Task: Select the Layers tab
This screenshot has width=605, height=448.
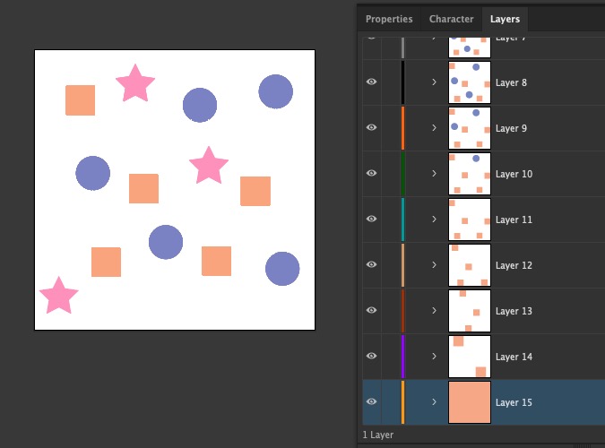Action: [505, 19]
